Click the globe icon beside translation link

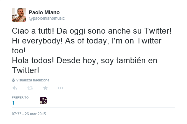13,80
